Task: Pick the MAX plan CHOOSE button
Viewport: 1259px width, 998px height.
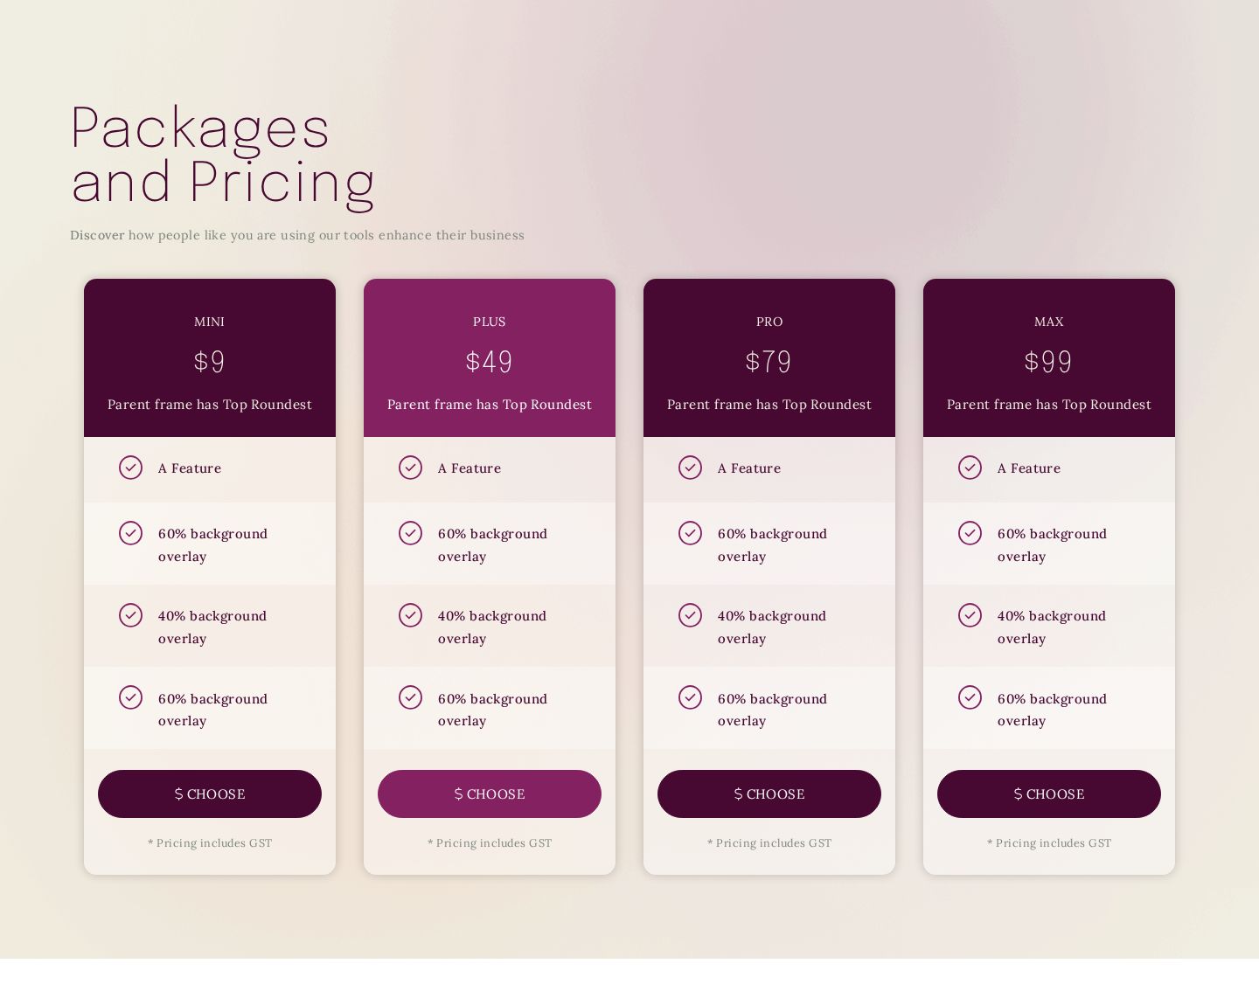Action: (x=1049, y=794)
